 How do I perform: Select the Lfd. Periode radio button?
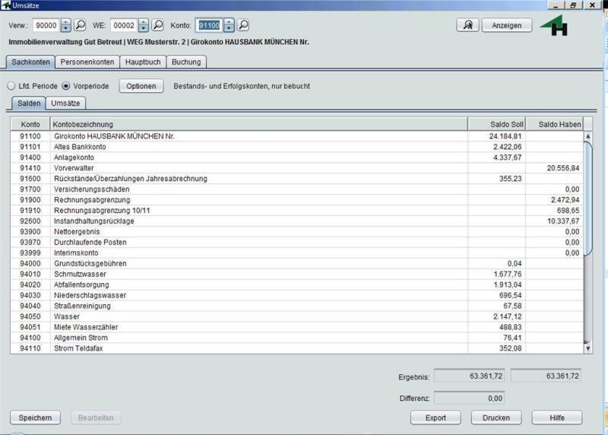click(x=11, y=86)
